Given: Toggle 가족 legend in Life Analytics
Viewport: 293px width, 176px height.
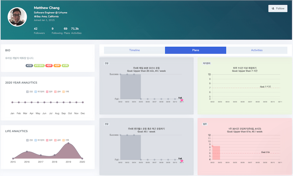Looking at the screenshot, I should coord(66,140).
